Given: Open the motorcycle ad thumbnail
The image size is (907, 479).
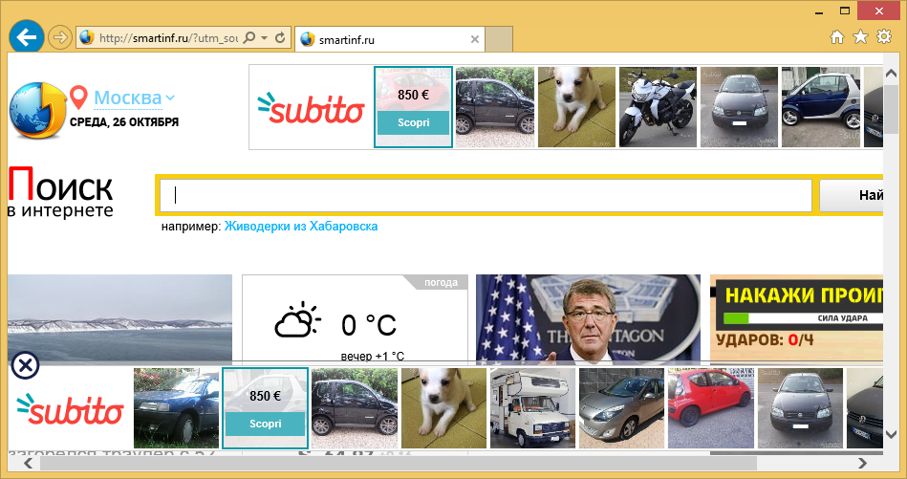Looking at the screenshot, I should pyautogui.click(x=658, y=107).
